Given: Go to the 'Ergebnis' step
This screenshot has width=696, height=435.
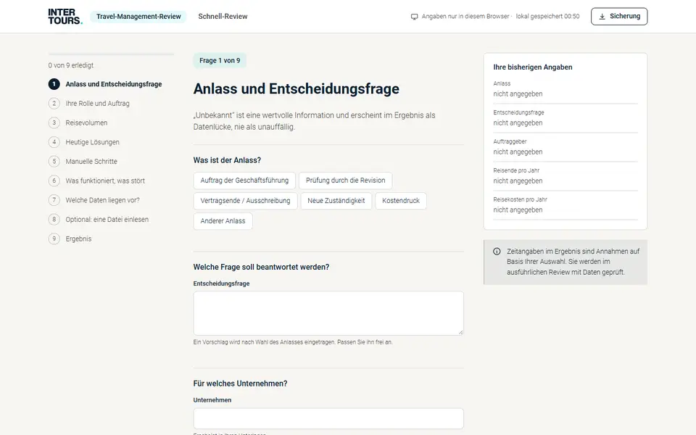Looking at the screenshot, I should pyautogui.click(x=78, y=239).
